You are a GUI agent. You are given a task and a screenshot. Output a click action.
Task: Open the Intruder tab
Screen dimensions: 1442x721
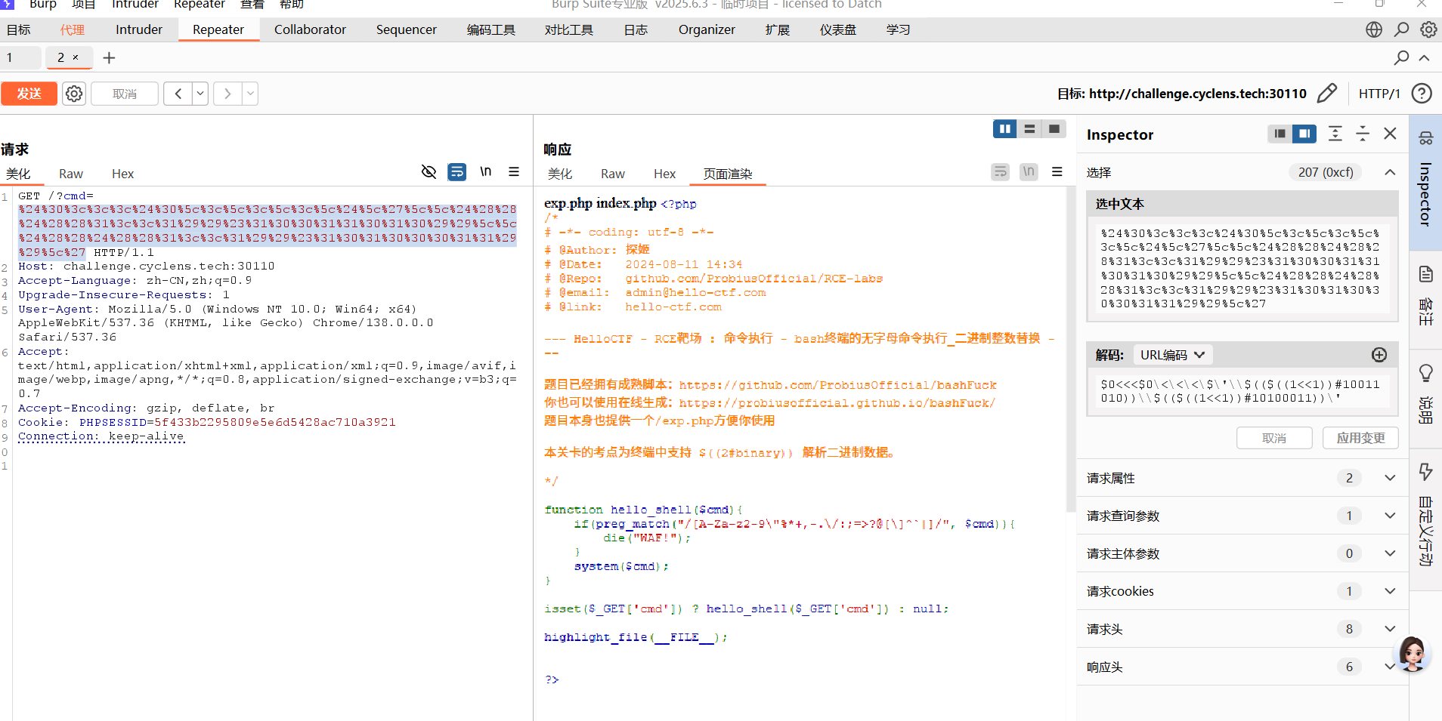139,29
